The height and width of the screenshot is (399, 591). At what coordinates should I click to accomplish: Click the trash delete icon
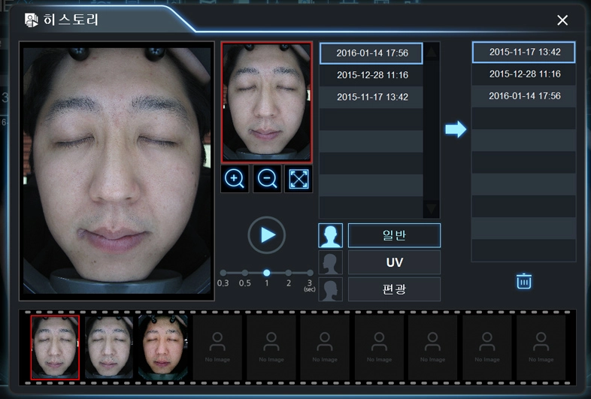(524, 281)
